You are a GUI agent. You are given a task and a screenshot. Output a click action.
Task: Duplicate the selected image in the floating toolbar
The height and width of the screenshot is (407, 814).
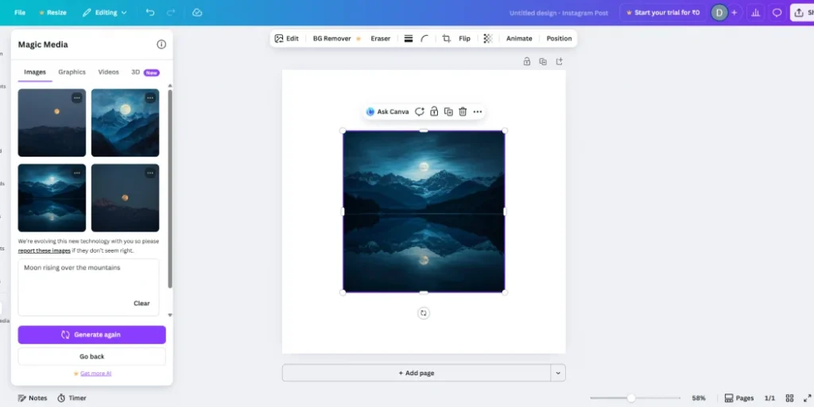[448, 111]
